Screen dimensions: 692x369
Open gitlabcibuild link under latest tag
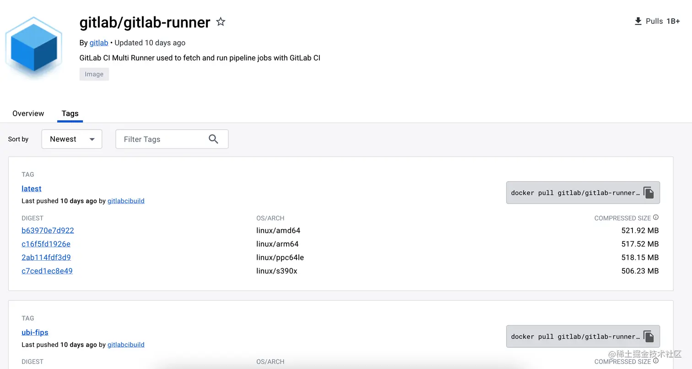point(126,201)
